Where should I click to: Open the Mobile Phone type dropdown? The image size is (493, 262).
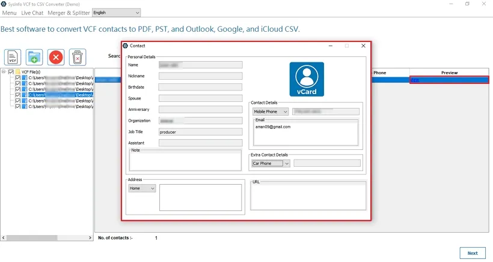click(286, 112)
